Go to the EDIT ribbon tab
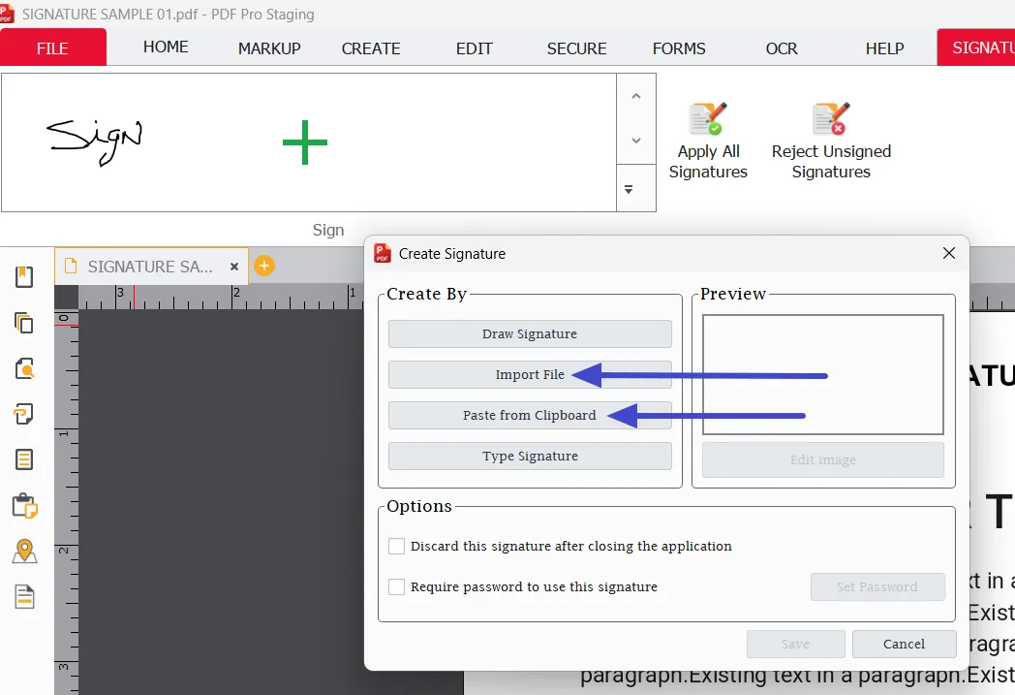This screenshot has height=695, width=1015. point(474,47)
